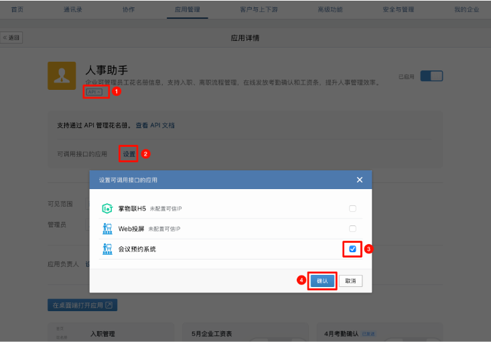Click the 会议预约系统 app icon
This screenshot has width=491, height=342.
pos(107,249)
